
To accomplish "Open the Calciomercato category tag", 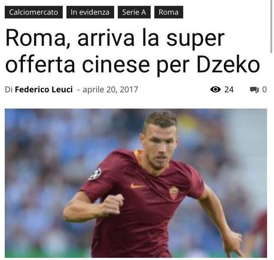I will tap(33, 12).
